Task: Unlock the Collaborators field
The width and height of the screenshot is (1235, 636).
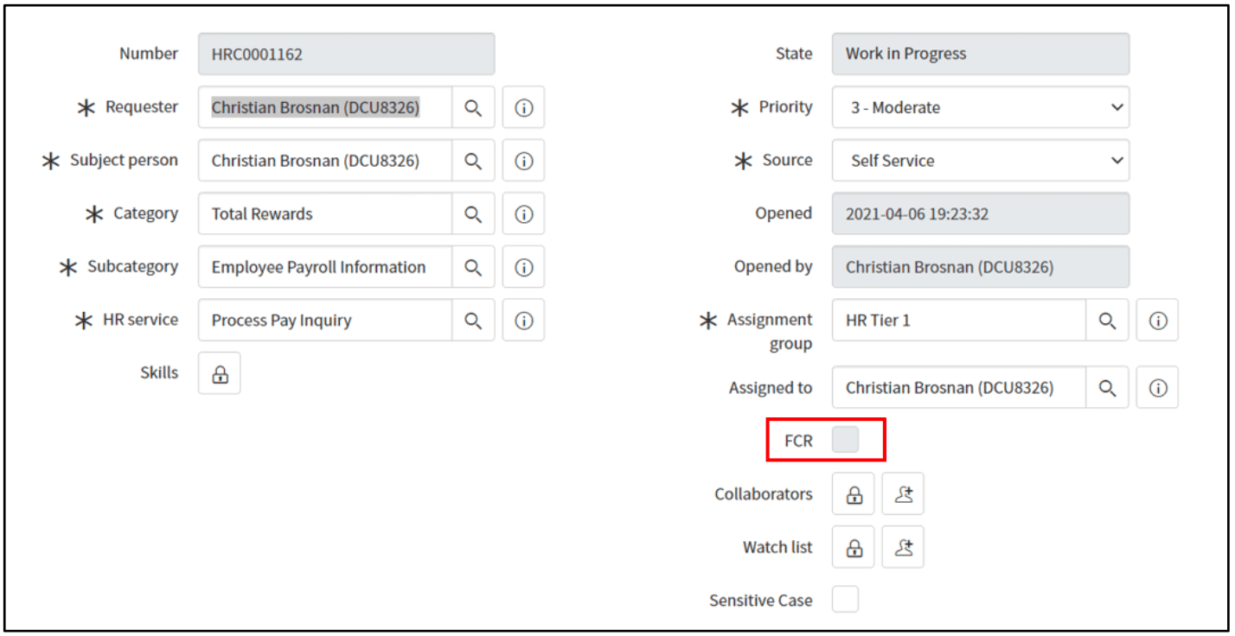Action: pos(853,493)
